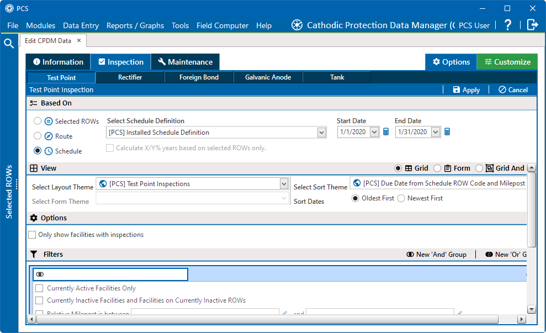The height and width of the screenshot is (333, 546).
Task: Click the View grid section icon
Action: click(x=34, y=168)
